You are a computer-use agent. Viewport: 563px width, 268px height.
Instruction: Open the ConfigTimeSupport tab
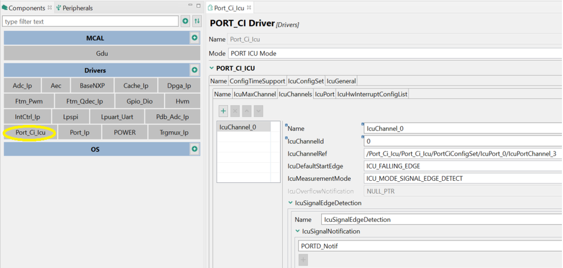tap(257, 81)
